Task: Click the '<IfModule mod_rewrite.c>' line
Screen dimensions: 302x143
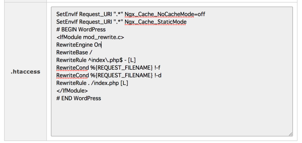Action: tap(90, 37)
